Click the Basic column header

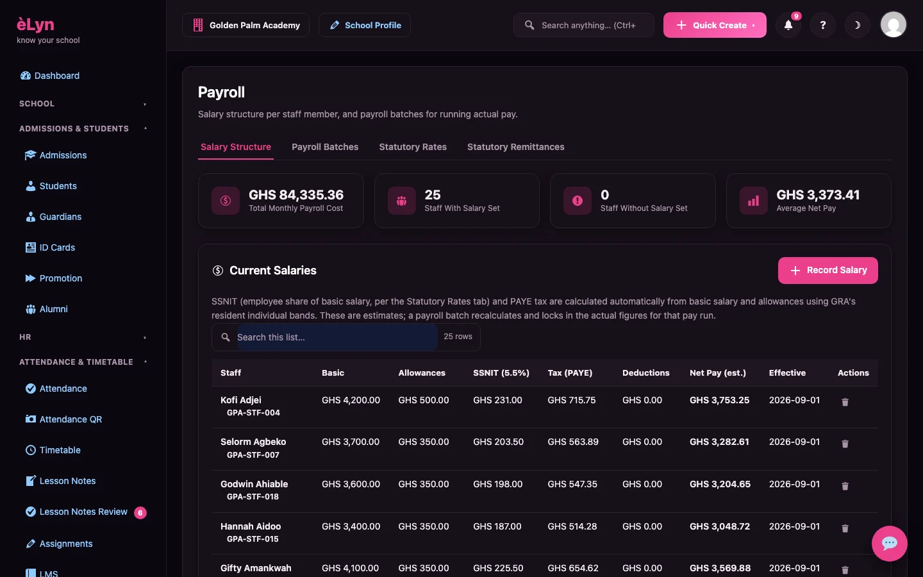tap(333, 372)
